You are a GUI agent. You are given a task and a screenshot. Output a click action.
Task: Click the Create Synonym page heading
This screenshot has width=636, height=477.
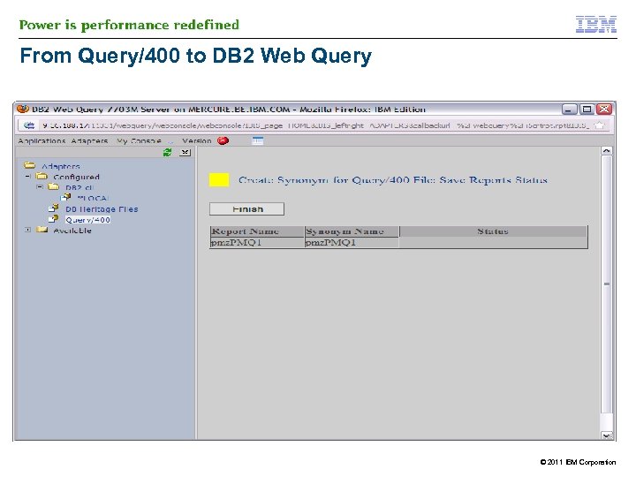coord(392,179)
